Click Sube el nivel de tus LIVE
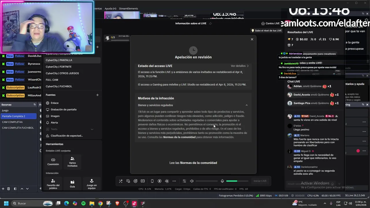The width and height of the screenshot is (370, 208). tap(266, 31)
